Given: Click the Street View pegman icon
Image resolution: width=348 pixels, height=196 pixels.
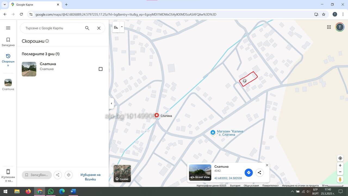Looking at the screenshot, I should point(340,179).
